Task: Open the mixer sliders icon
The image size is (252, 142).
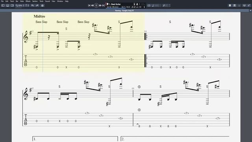Action: (x=244, y=6)
